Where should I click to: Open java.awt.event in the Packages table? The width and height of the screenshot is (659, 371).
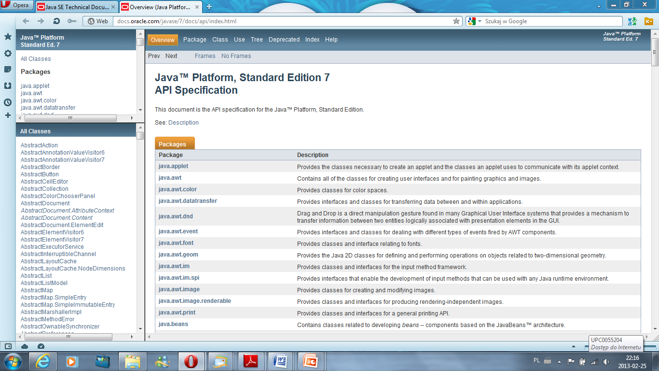click(178, 231)
